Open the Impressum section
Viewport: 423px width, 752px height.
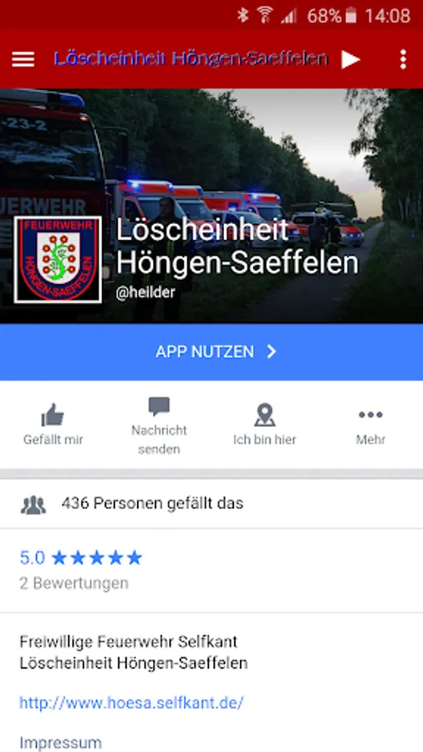[60, 743]
